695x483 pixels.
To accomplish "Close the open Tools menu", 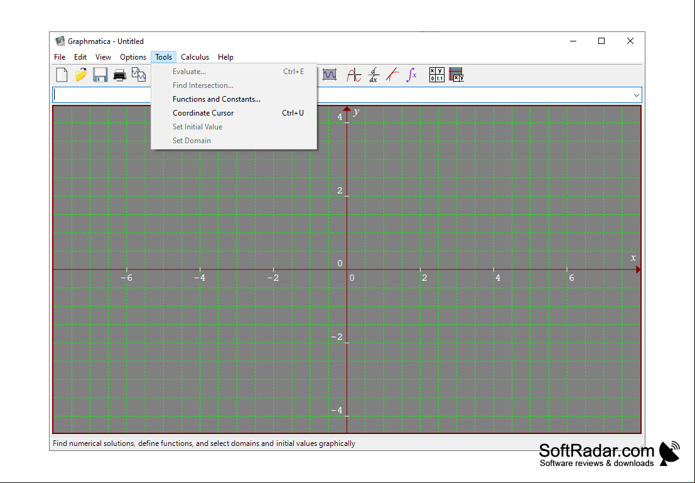I will pos(164,57).
